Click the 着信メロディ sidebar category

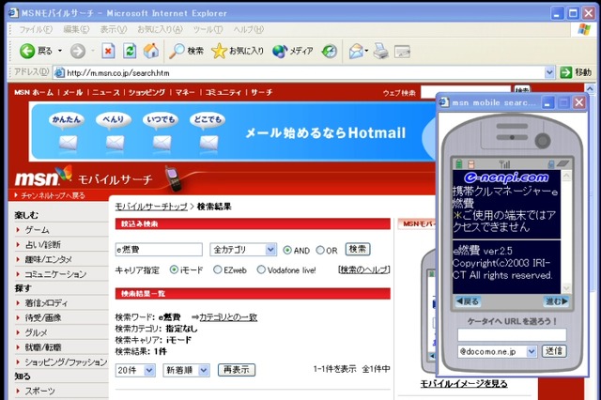coord(46,303)
